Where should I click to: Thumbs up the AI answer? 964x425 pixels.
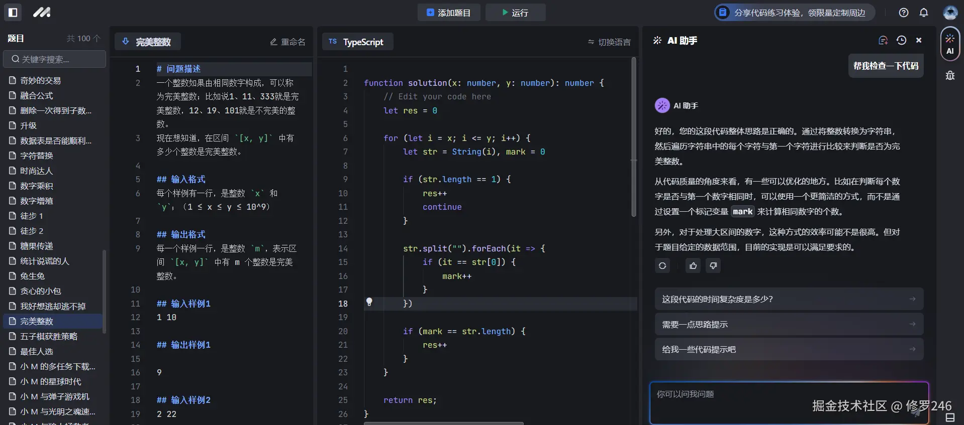pyautogui.click(x=693, y=265)
